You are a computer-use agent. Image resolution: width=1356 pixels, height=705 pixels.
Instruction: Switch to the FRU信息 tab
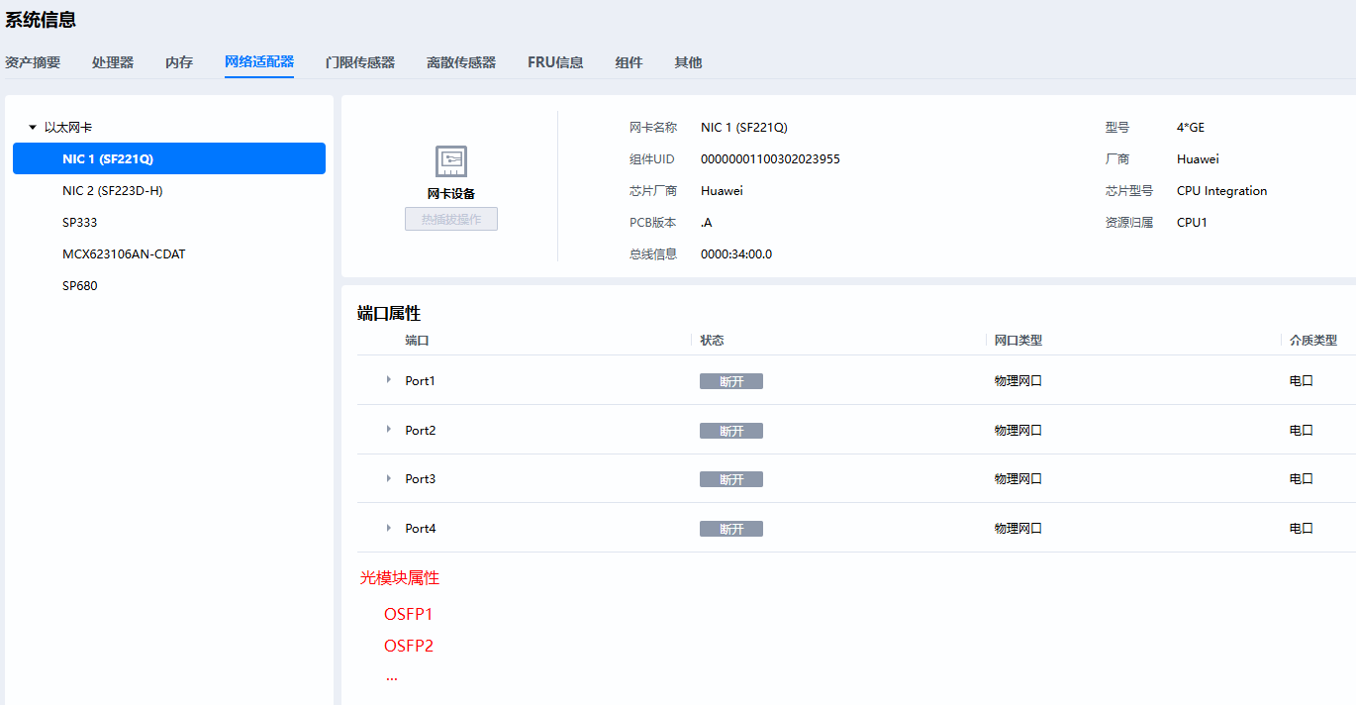pos(555,62)
